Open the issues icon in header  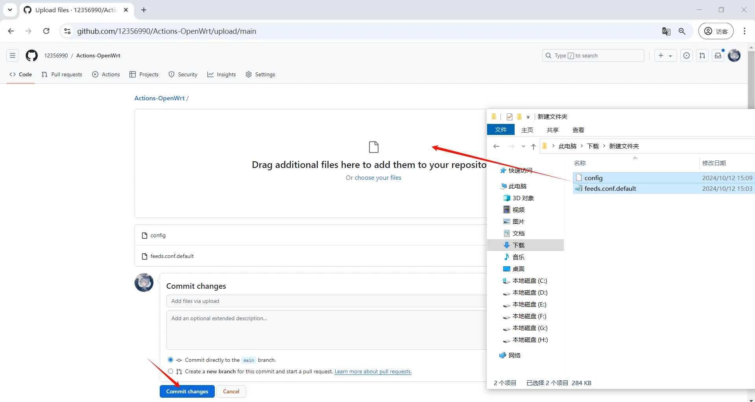tap(687, 55)
